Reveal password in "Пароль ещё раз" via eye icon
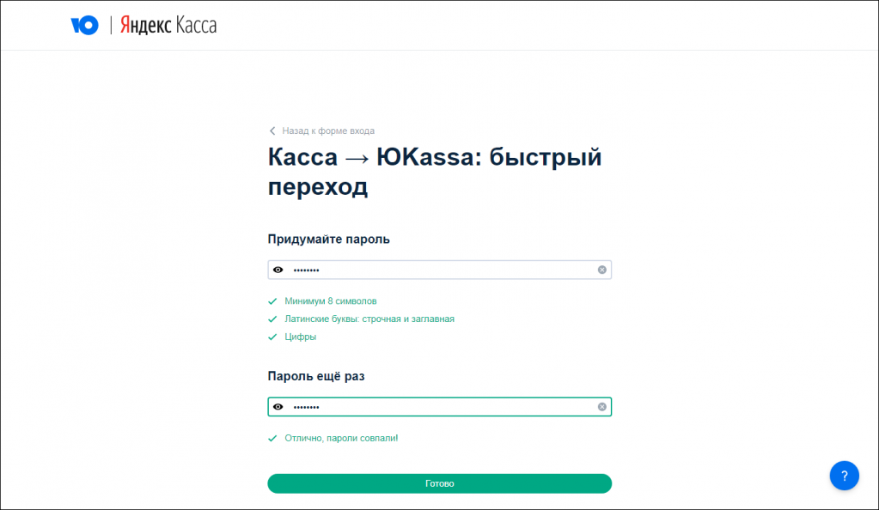The image size is (879, 510). [278, 407]
